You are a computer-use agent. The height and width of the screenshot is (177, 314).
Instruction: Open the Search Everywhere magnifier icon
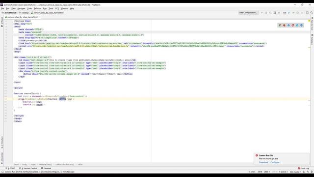(312, 13)
